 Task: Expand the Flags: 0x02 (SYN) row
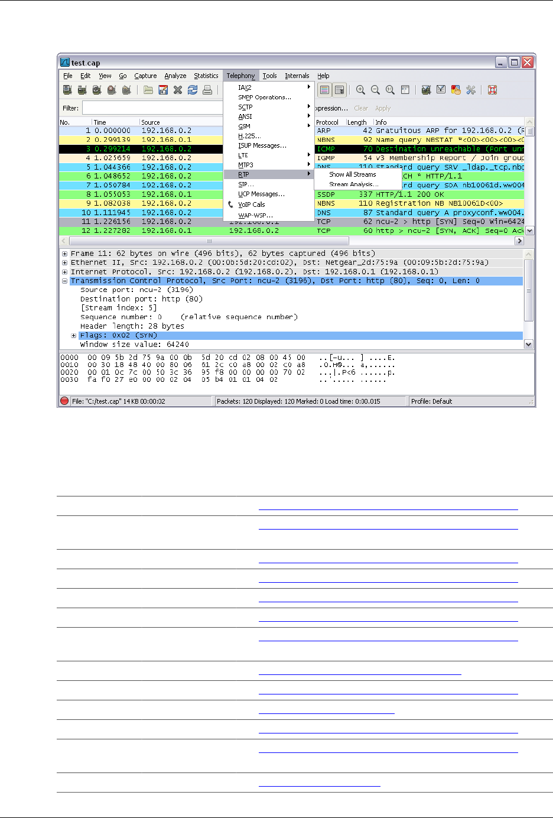[x=74, y=335]
